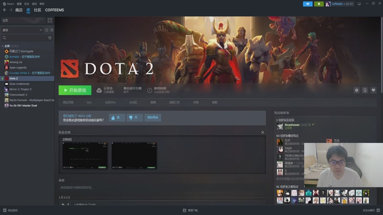Click thumbs up recommend button
This screenshot has width=383, height=215.
[117, 118]
